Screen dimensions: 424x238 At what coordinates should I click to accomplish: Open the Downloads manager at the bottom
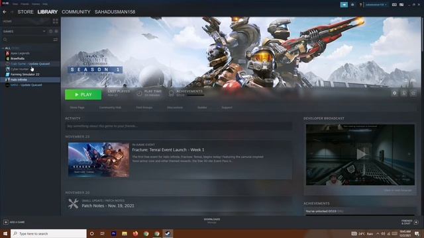click(x=212, y=221)
